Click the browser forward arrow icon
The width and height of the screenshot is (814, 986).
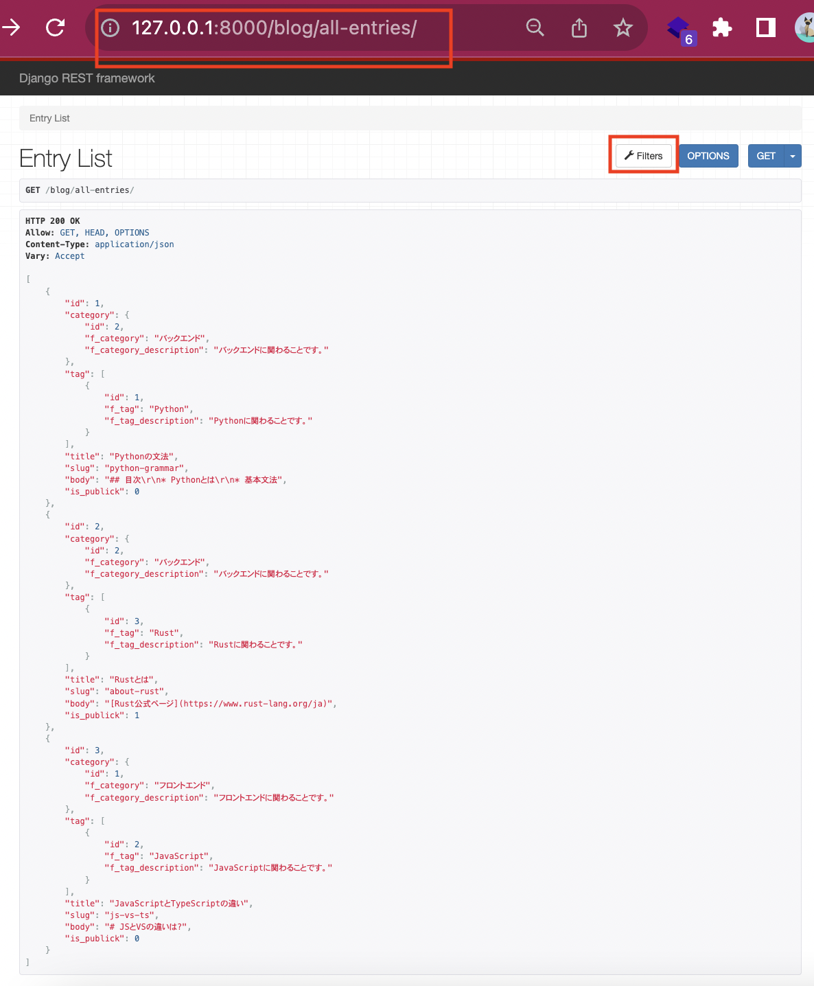click(x=11, y=27)
